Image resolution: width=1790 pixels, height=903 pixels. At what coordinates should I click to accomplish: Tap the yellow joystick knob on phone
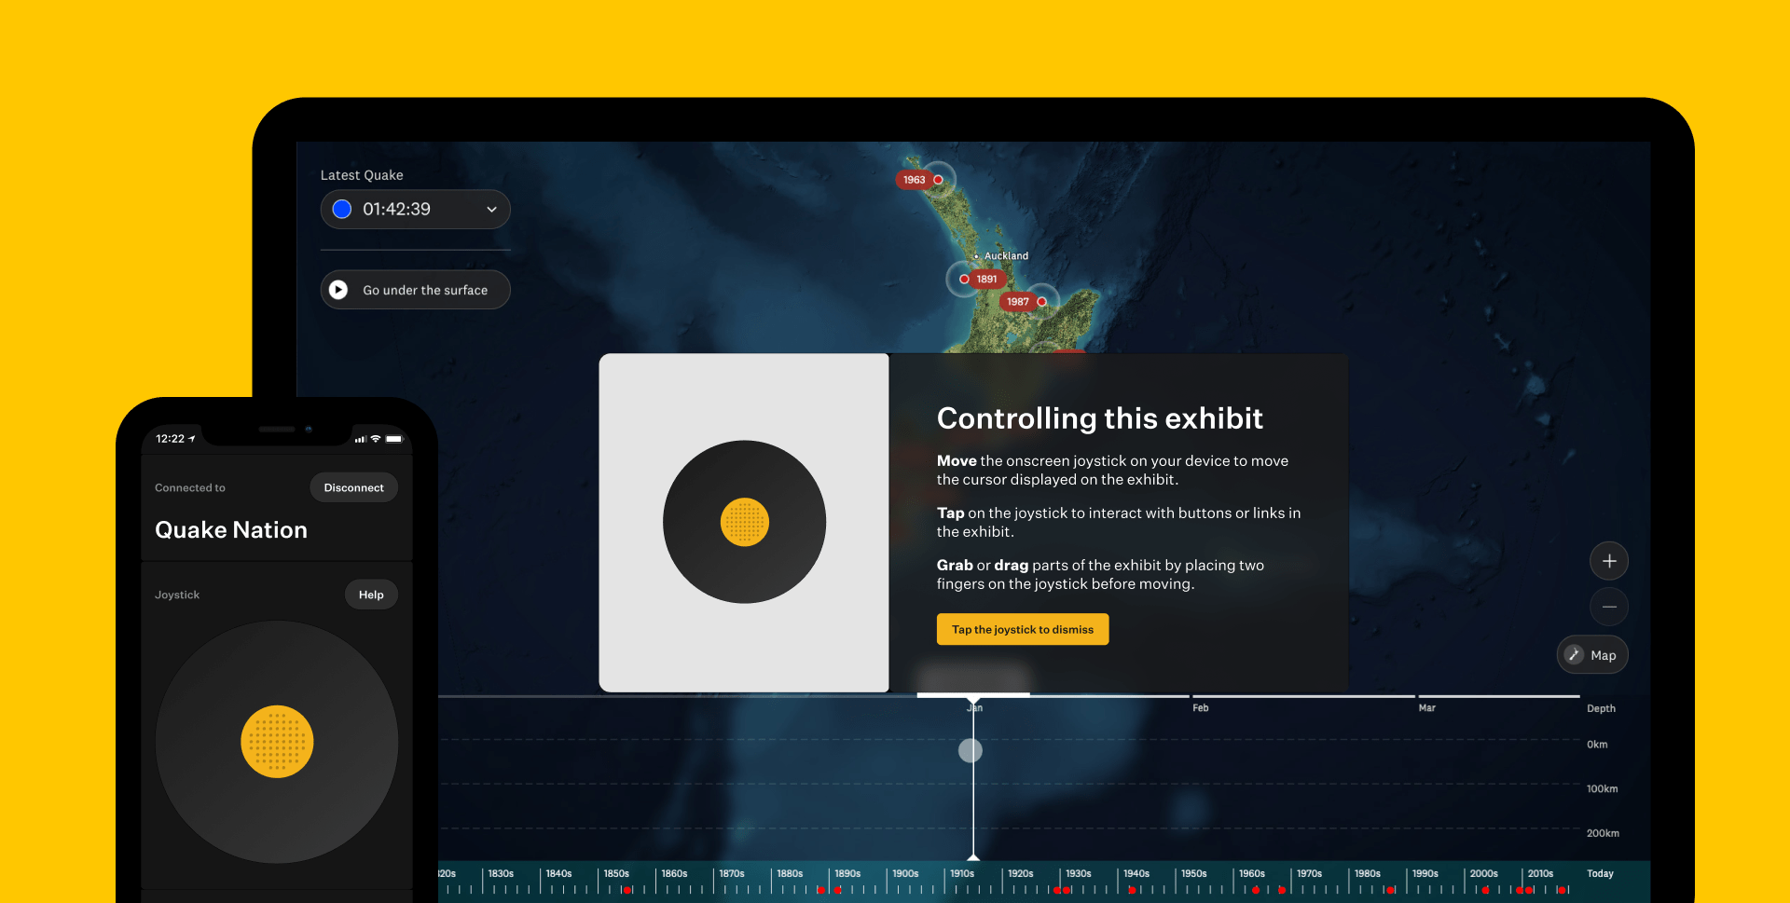point(277,742)
